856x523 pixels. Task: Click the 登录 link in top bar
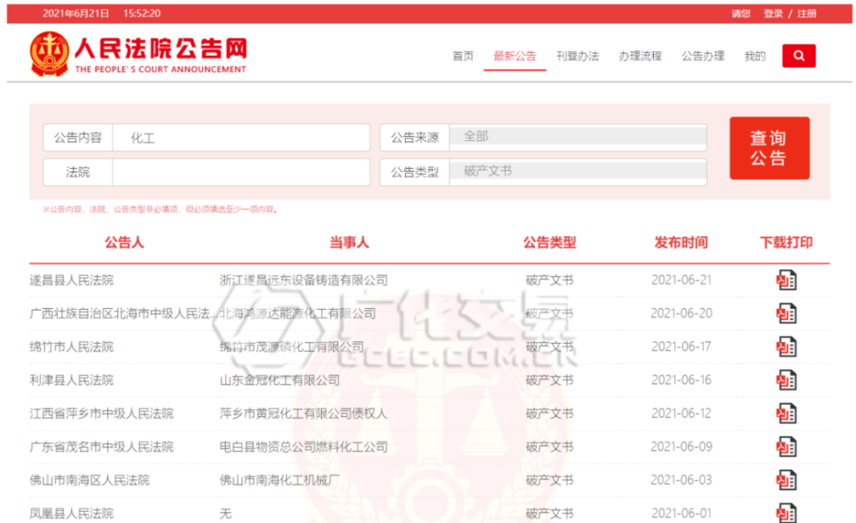point(773,14)
